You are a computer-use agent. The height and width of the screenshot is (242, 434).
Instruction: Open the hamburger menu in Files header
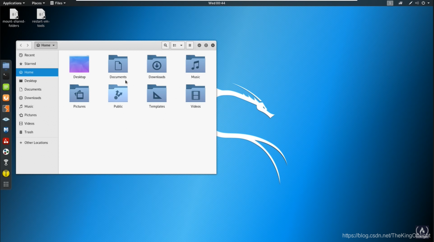190,45
